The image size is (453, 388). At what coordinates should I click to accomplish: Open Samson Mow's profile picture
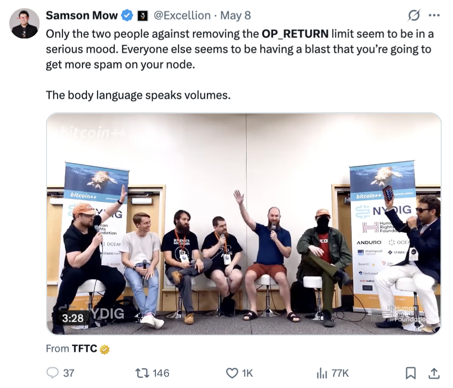[x=24, y=24]
